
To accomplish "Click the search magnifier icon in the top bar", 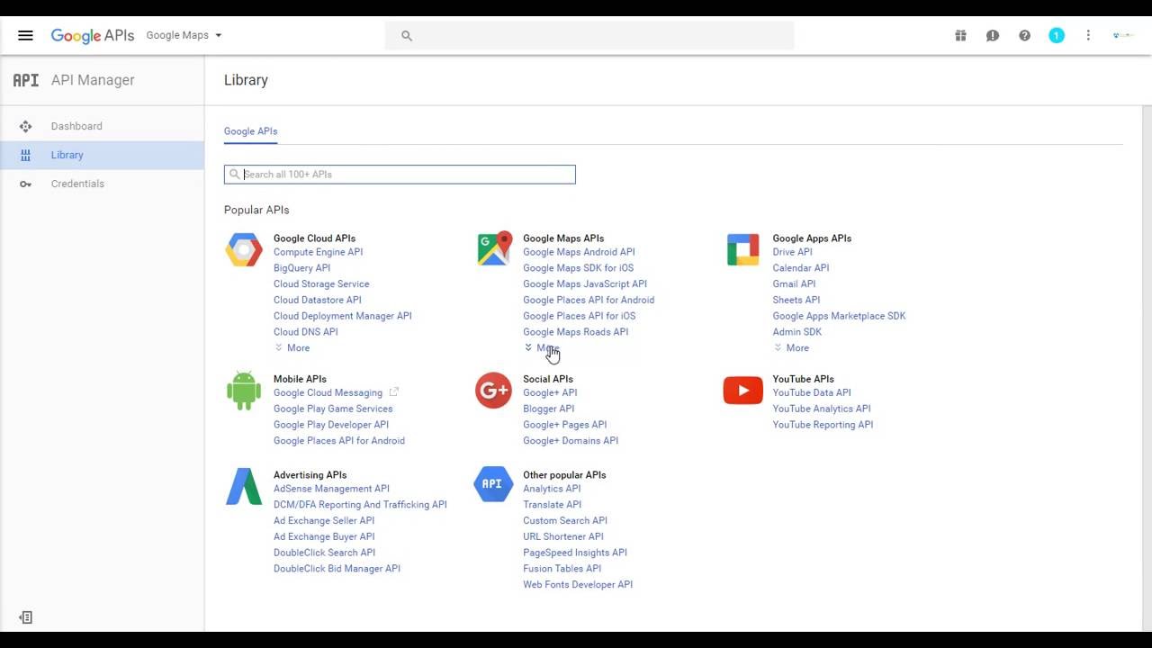I will click(407, 36).
